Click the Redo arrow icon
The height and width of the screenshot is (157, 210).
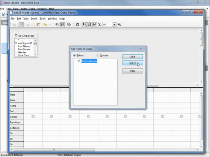pos(50,24)
